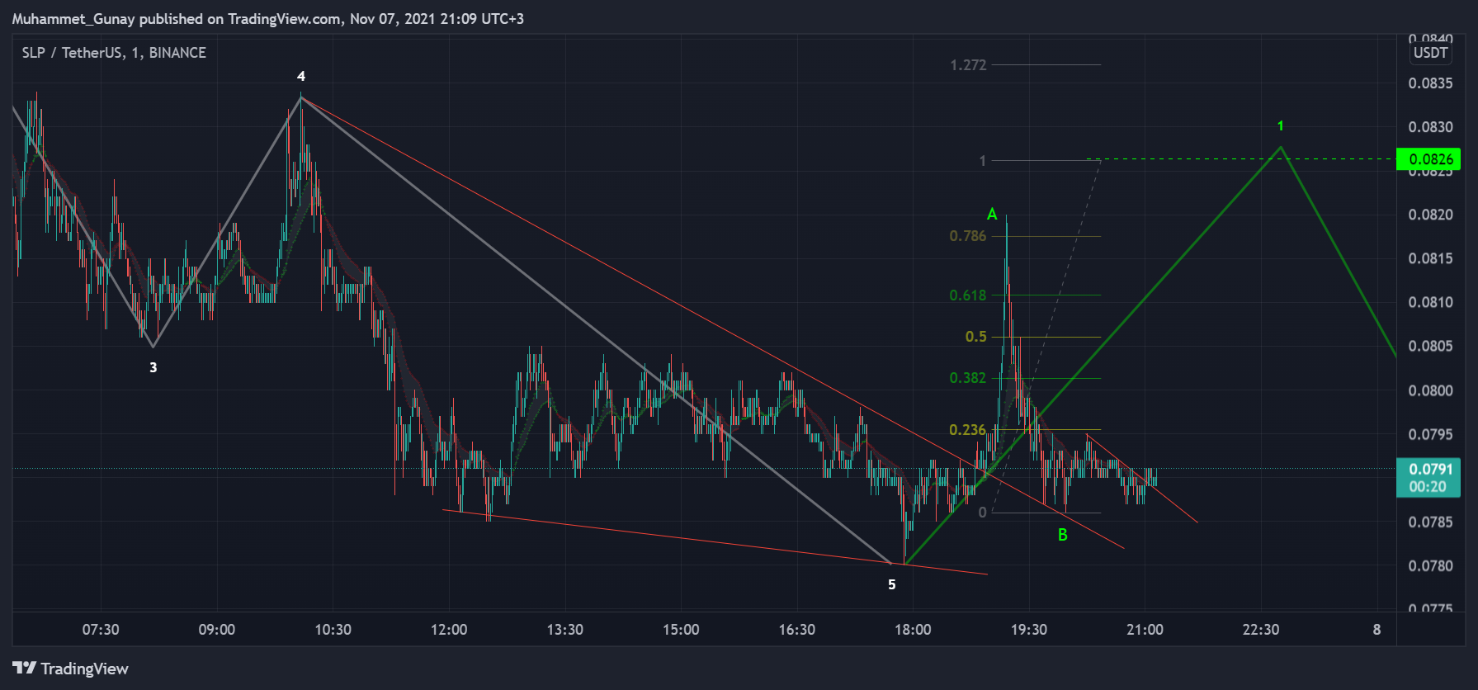
Task: Click the 0.236 Fibonacci level label
Action: coord(968,430)
